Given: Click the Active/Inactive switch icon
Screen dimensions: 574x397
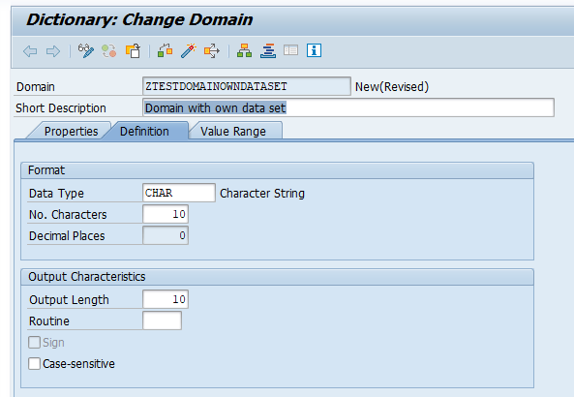Looking at the screenshot, I should click(109, 50).
